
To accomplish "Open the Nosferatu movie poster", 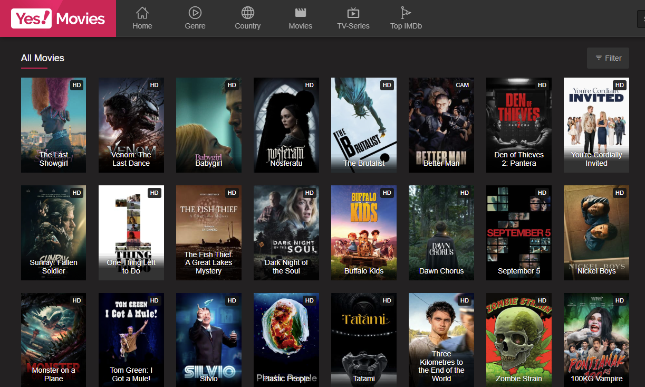I will point(286,125).
